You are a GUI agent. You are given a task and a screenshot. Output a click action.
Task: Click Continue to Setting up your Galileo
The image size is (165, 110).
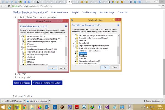click(47, 83)
